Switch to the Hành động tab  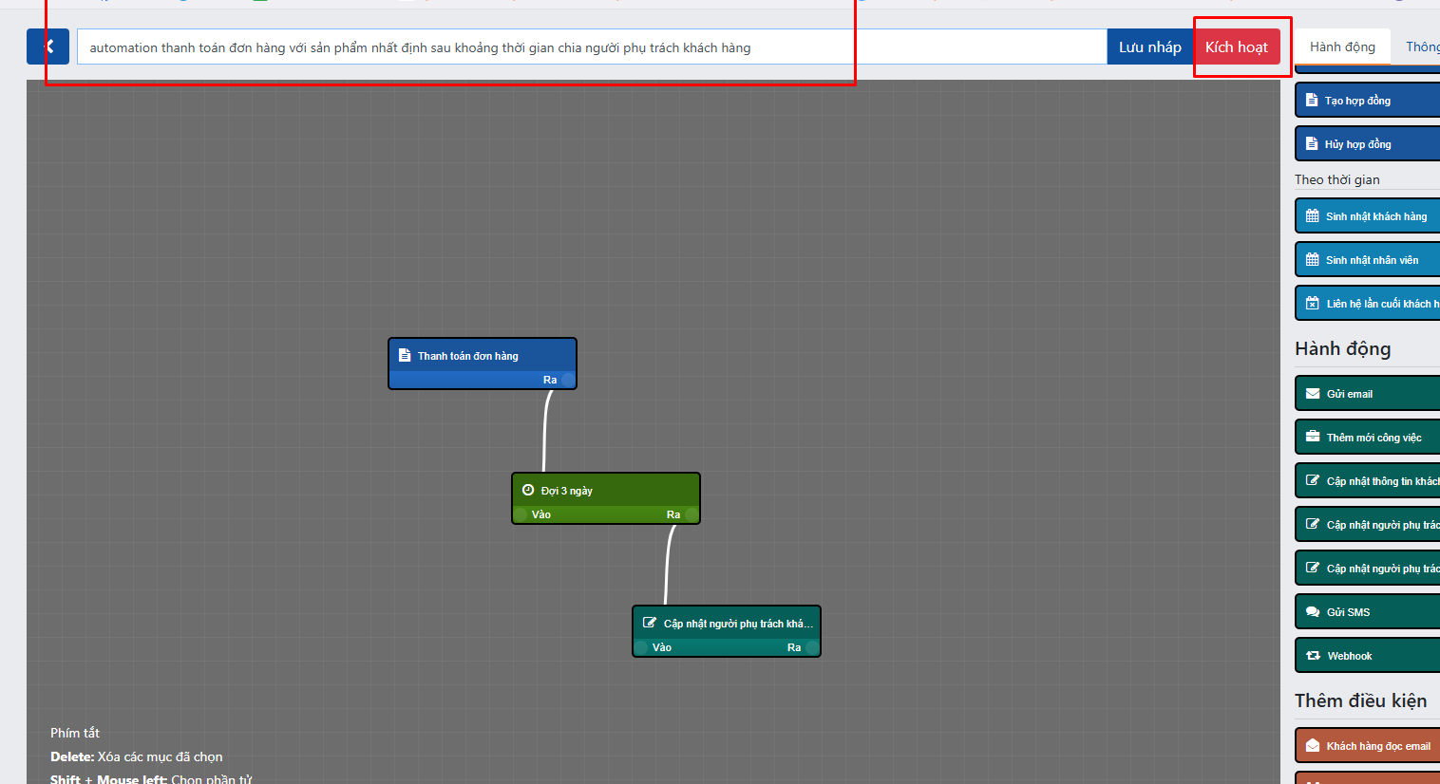[x=1342, y=47]
